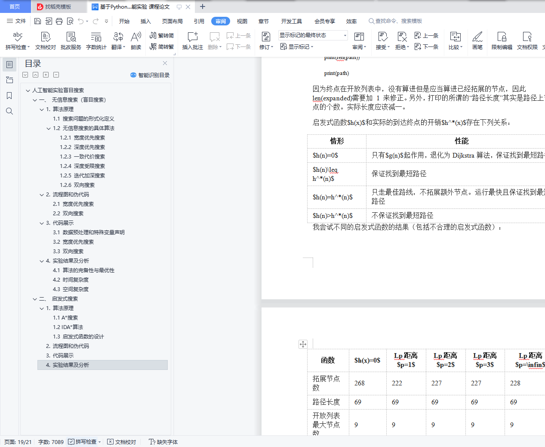The height and width of the screenshot is (447, 545).
Task: Convert text with 简转繁
Action: (x=162, y=47)
